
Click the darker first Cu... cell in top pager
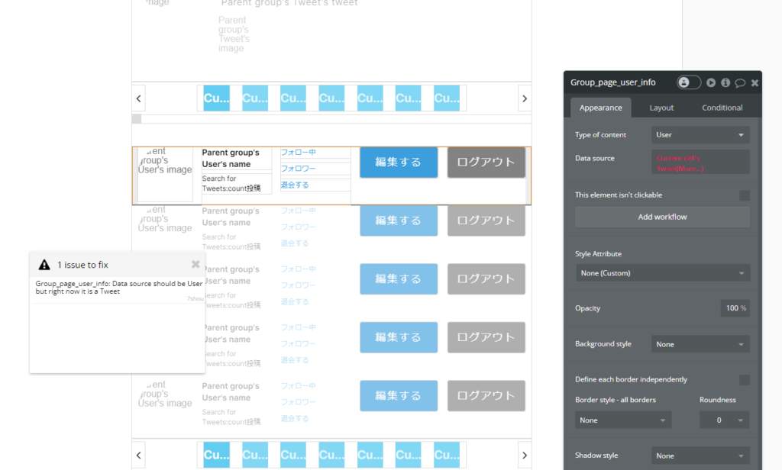[x=216, y=98]
